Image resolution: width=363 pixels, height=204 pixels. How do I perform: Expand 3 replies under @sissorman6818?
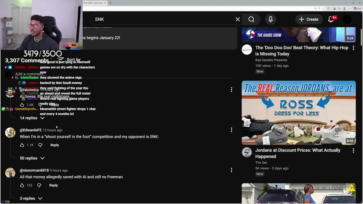[31, 198]
